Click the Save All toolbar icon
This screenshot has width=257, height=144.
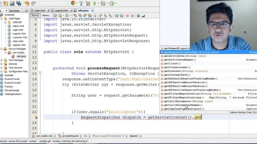[19, 3]
